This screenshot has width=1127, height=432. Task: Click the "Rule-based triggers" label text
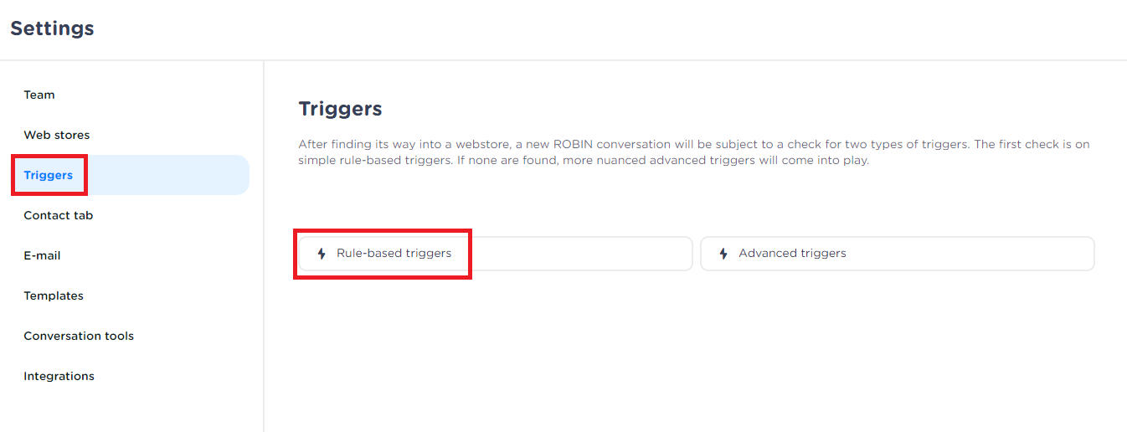(x=394, y=254)
